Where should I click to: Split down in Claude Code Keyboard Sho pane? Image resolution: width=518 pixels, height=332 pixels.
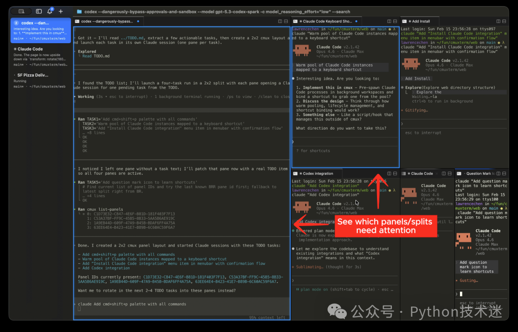[395, 21]
